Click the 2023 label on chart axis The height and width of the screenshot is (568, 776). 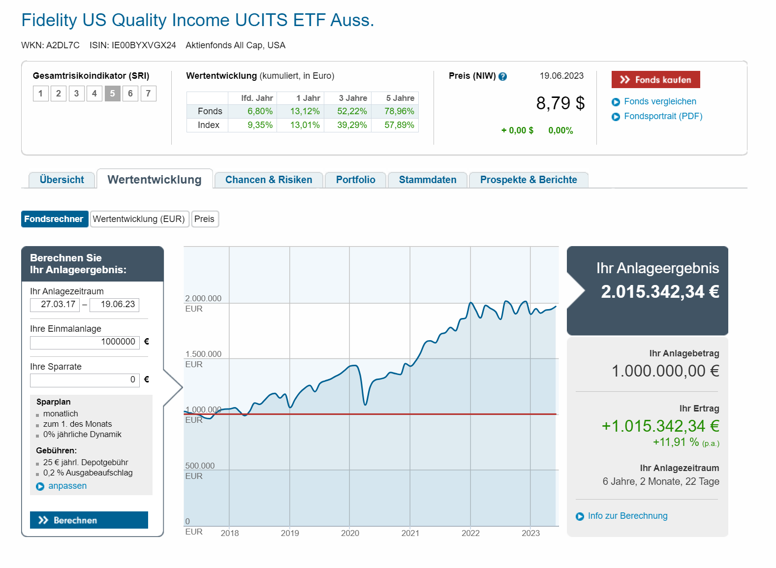coord(530,533)
